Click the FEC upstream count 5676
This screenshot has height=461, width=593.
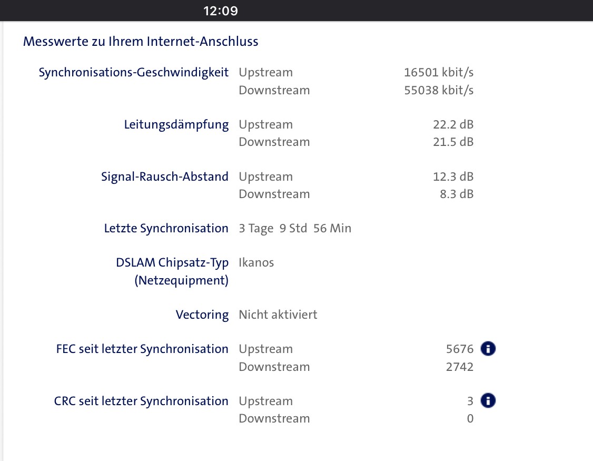(459, 349)
